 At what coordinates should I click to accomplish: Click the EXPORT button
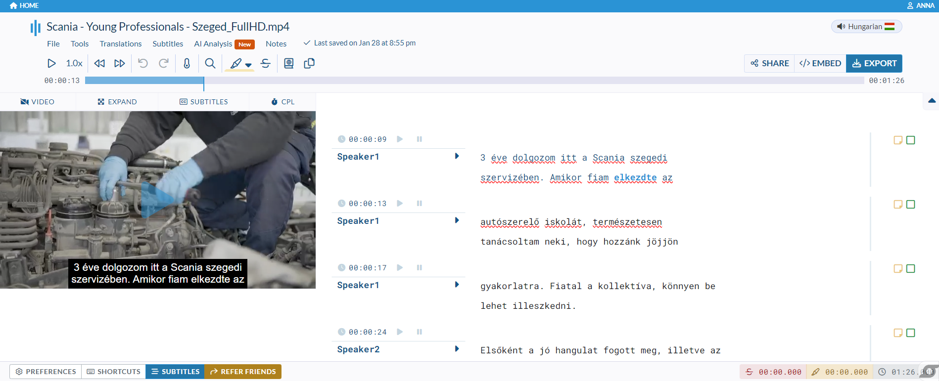[x=874, y=63]
